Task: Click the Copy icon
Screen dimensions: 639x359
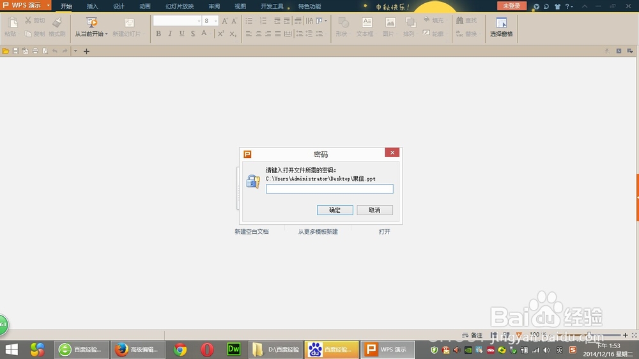Action: pyautogui.click(x=28, y=34)
